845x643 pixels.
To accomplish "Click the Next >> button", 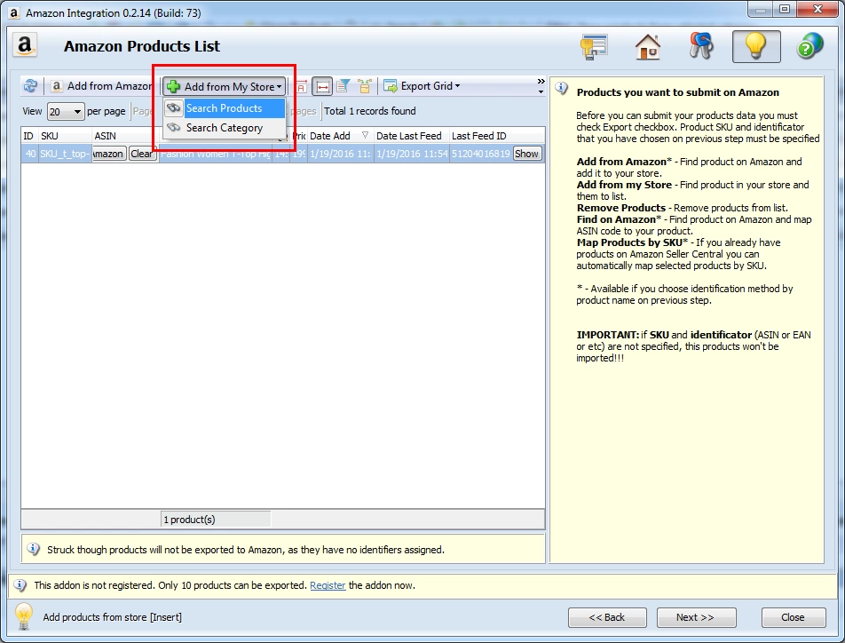I will 696,617.
